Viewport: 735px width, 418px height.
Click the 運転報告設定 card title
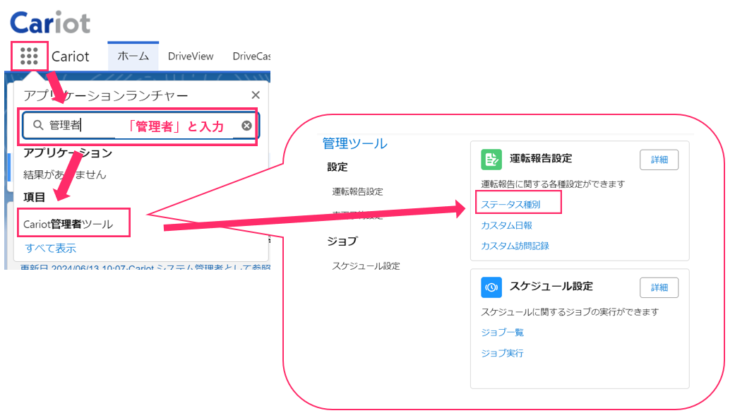pyautogui.click(x=541, y=158)
